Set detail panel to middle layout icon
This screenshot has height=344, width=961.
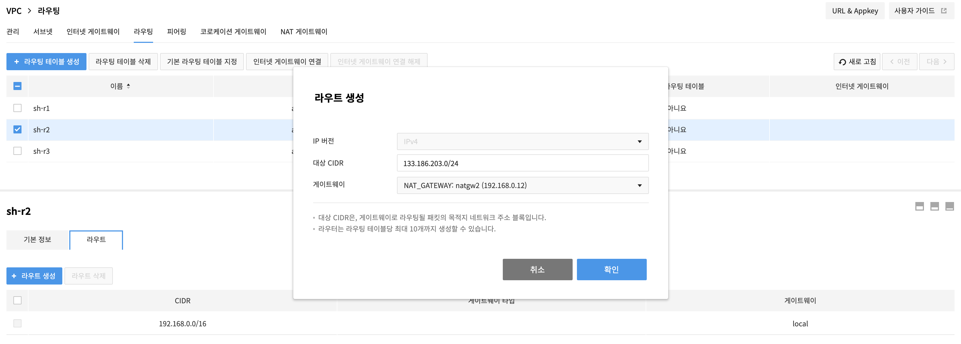click(934, 206)
